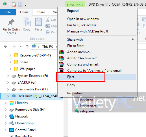
Task: Expand System Reserved (F:) drive
Action: pos(8,76)
